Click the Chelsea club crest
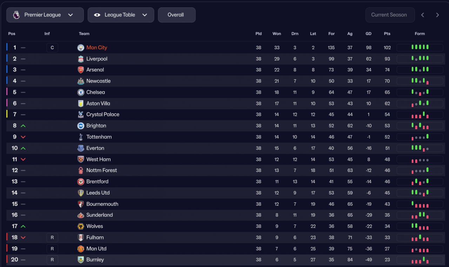449x267 pixels. [81, 92]
